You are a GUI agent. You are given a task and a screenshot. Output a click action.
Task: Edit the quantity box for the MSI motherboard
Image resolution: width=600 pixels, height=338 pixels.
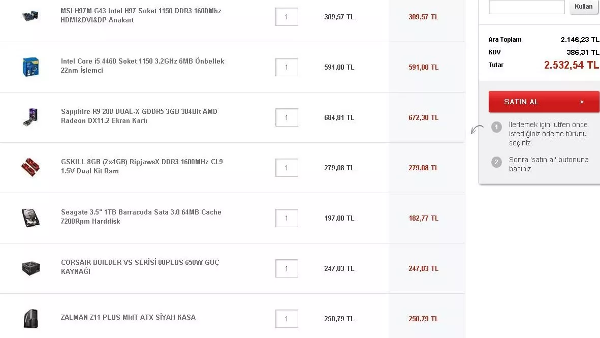tap(287, 17)
